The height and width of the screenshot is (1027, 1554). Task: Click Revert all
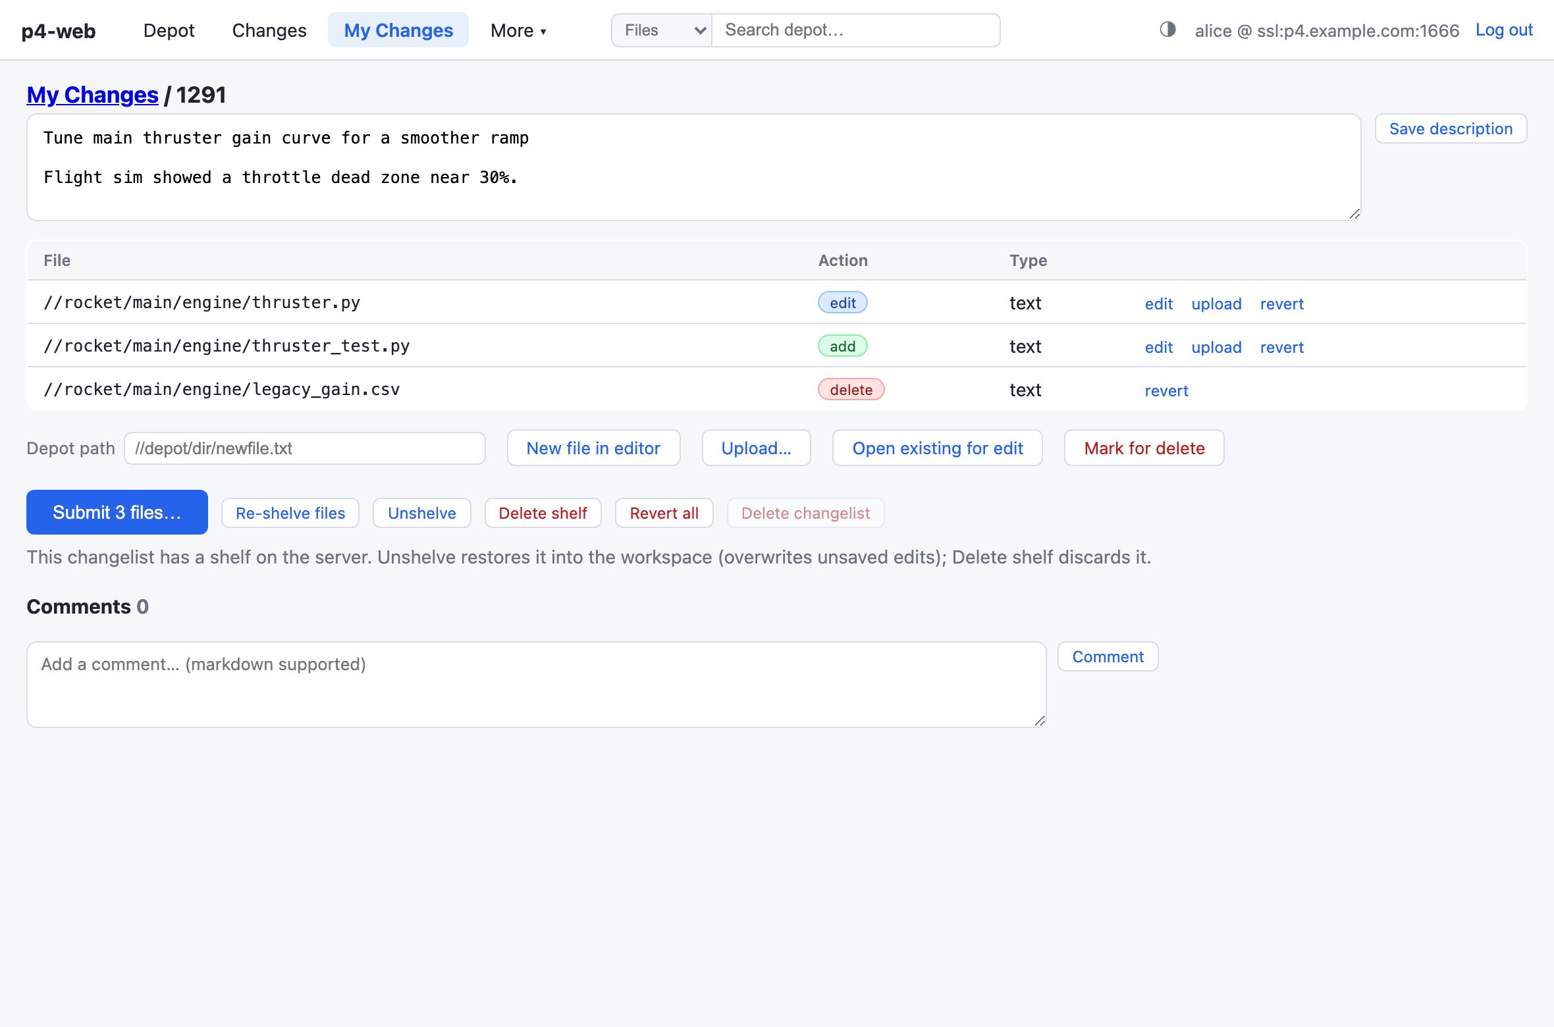tap(664, 513)
